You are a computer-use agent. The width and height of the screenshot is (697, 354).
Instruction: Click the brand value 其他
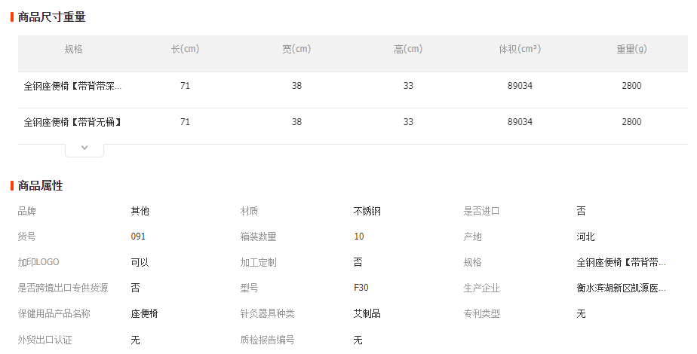pos(140,211)
